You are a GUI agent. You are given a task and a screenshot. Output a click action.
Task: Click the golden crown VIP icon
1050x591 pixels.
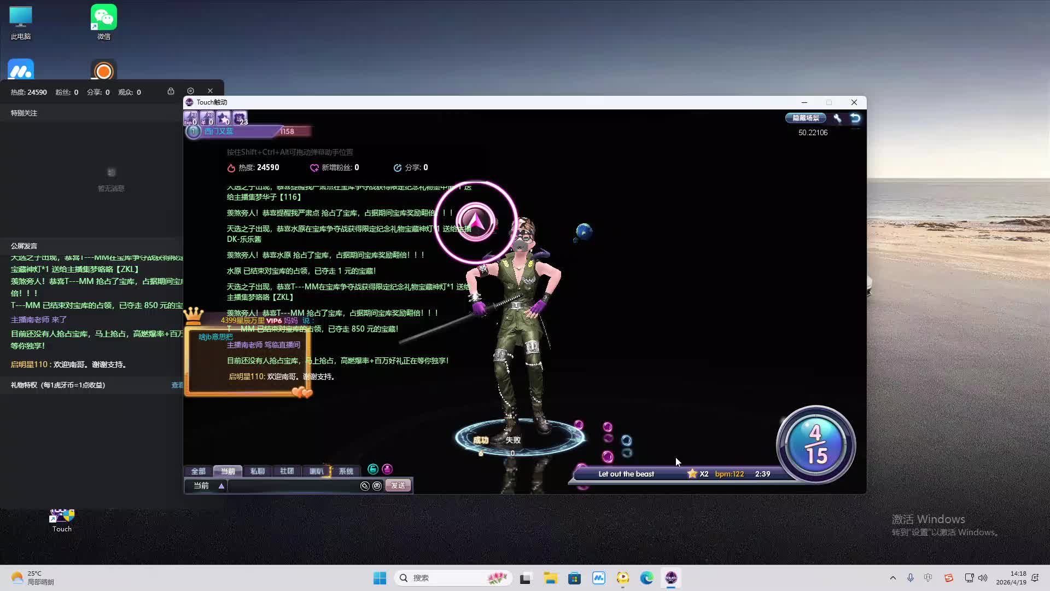[193, 315]
